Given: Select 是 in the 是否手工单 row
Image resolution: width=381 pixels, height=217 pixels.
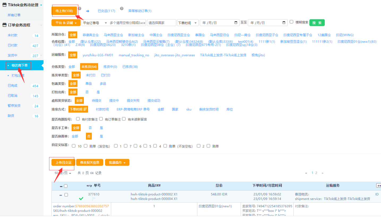Looking at the screenshot, I should [101, 128].
